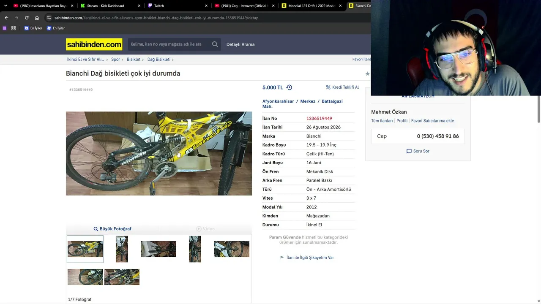View site information icon in address bar

coord(49,18)
